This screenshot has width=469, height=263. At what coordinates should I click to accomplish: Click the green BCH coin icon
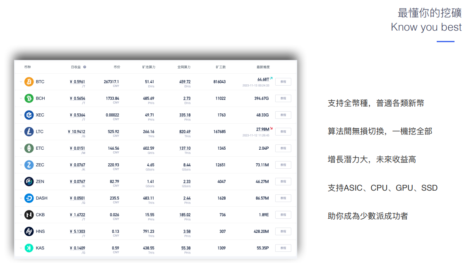pyautogui.click(x=29, y=98)
